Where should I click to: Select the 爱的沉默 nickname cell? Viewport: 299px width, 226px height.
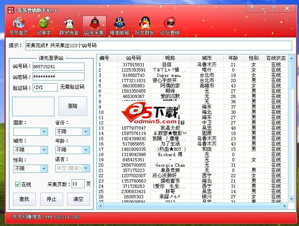tap(170, 96)
